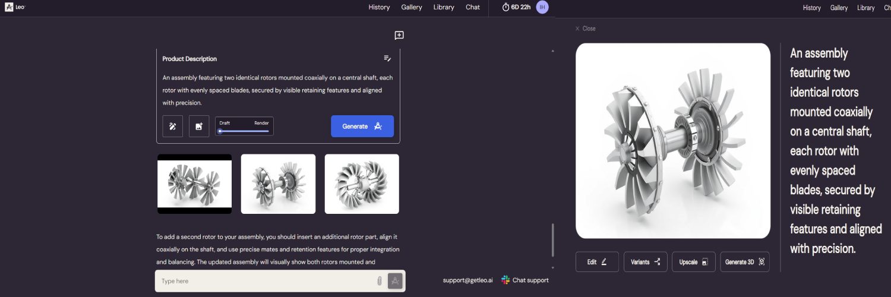Click the Draft to Render quality slider
This screenshot has height=297, width=891.
(x=244, y=131)
